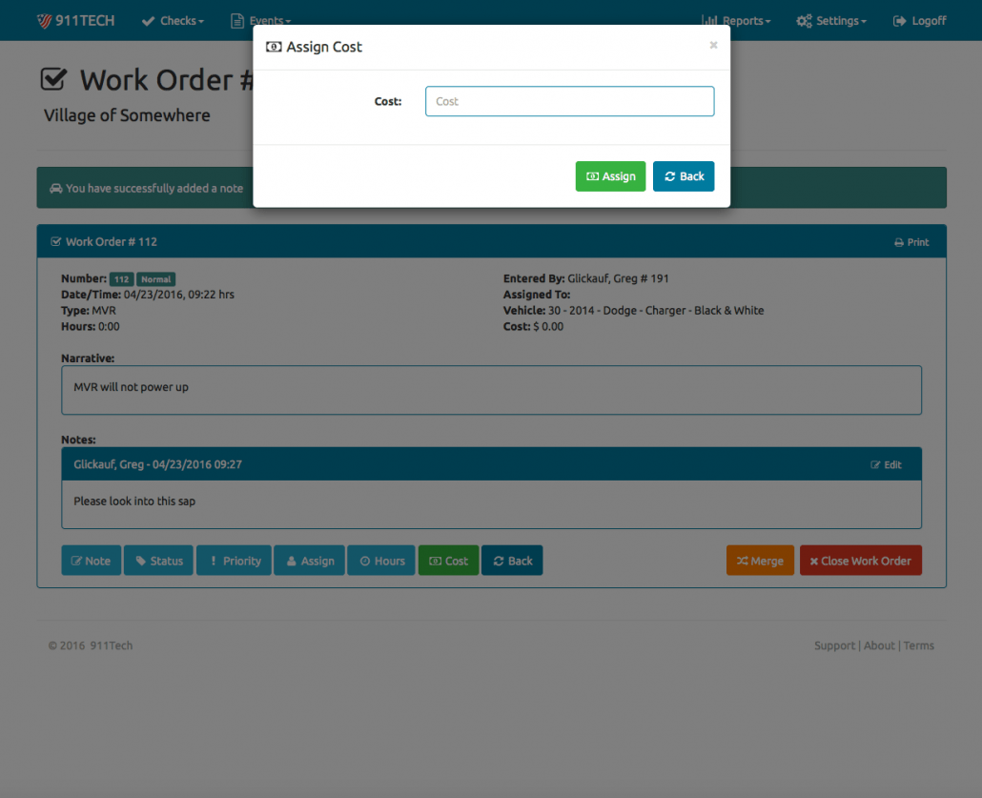Open the Checks dropdown menu

click(x=173, y=20)
